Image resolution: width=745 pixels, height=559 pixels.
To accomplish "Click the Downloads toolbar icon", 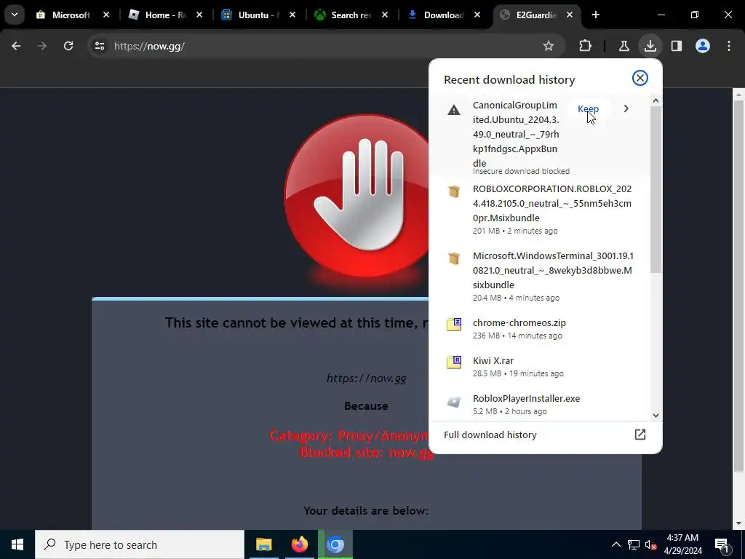I will point(650,46).
